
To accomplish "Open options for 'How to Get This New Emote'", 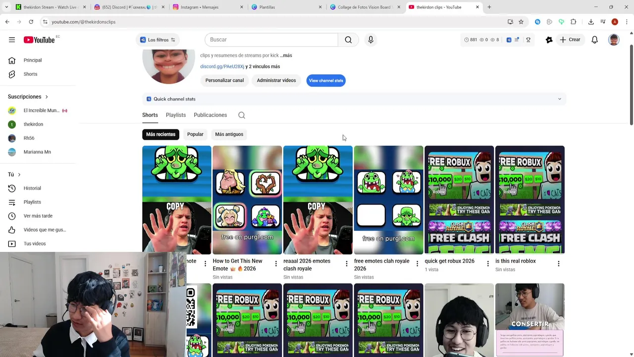I will 276,264.
